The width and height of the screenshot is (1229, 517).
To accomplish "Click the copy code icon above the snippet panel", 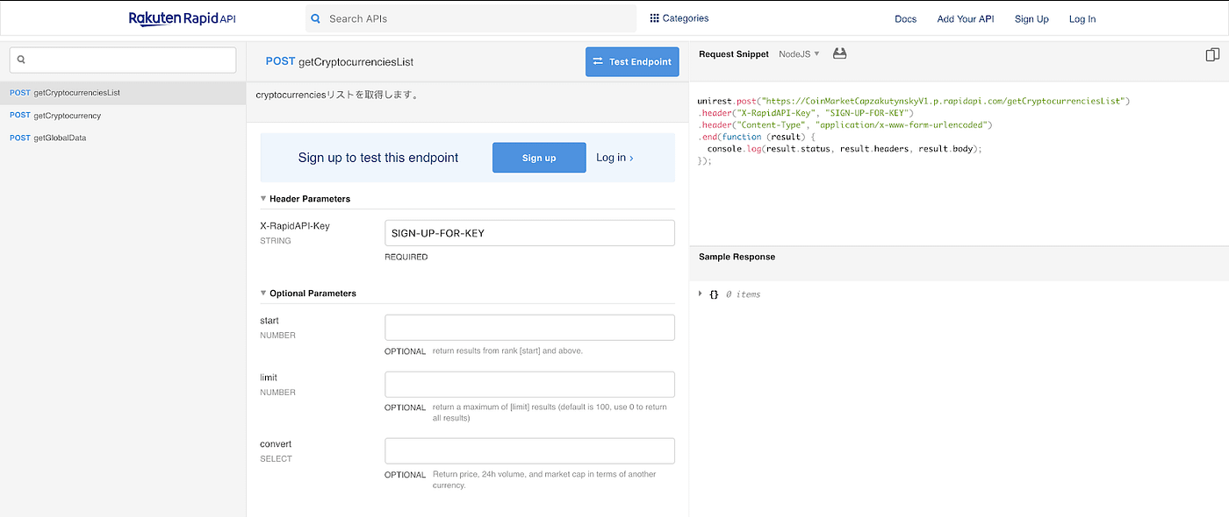I will pyautogui.click(x=1214, y=53).
